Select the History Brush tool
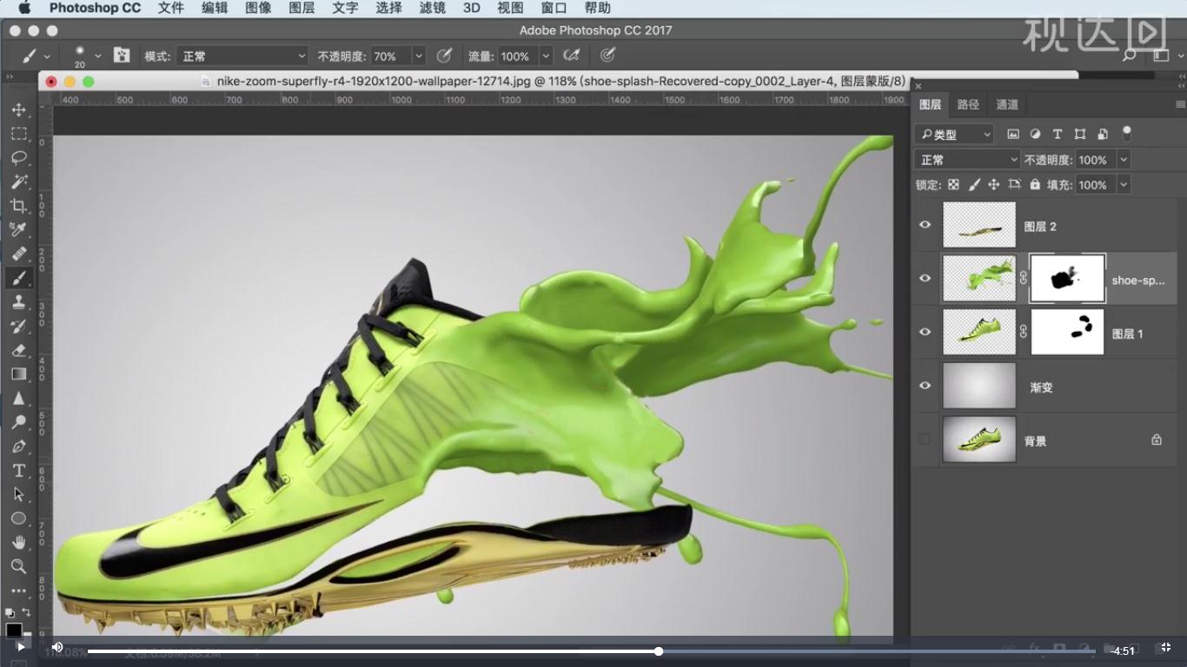The height and width of the screenshot is (667, 1187). click(18, 327)
